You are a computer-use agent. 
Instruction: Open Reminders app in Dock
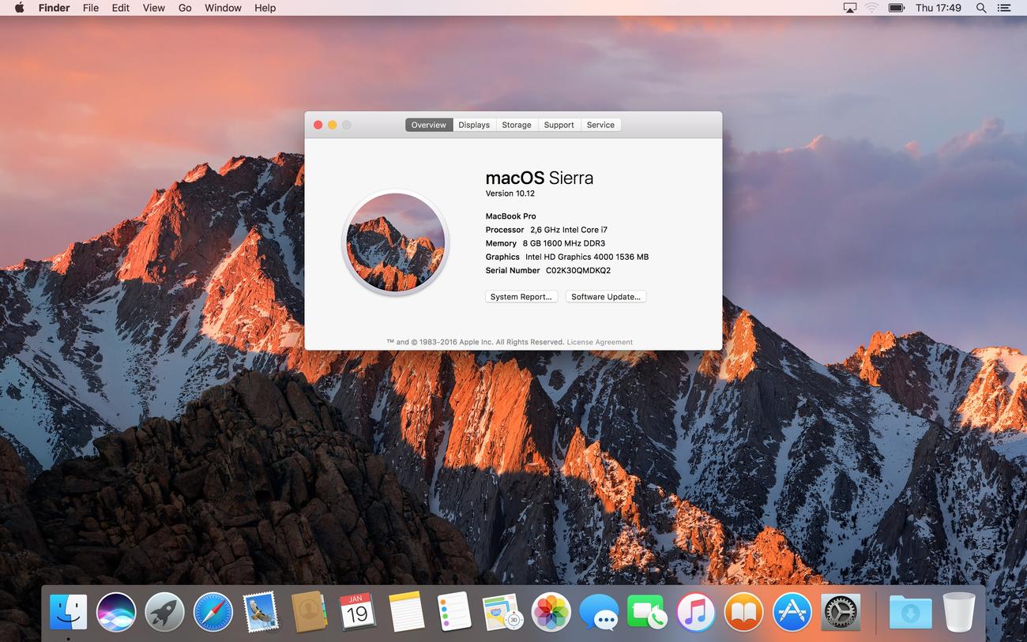[454, 612]
